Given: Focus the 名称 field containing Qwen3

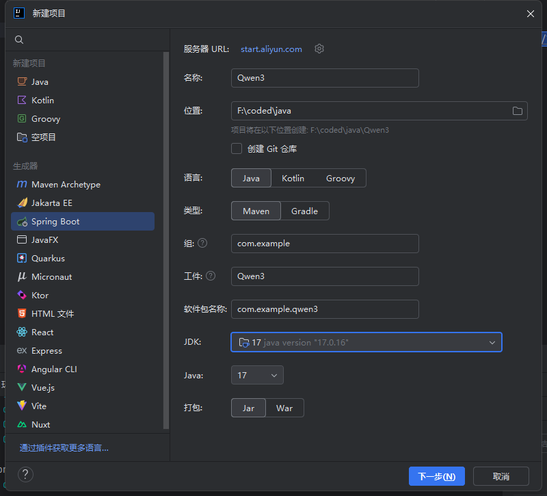Looking at the screenshot, I should click(x=325, y=78).
